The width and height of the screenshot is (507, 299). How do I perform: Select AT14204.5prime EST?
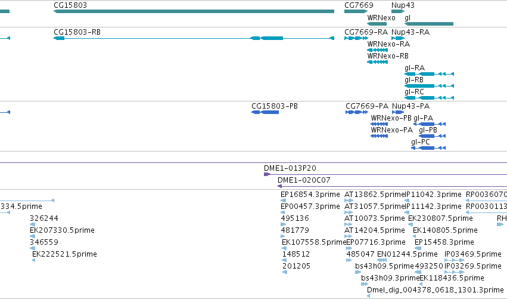coord(374,230)
